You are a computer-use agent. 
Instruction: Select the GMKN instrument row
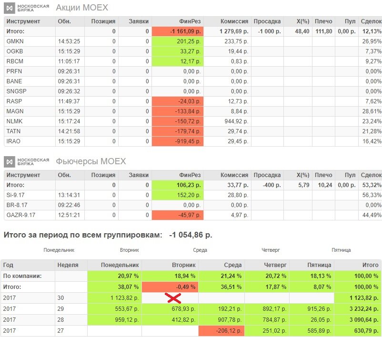click(193, 41)
